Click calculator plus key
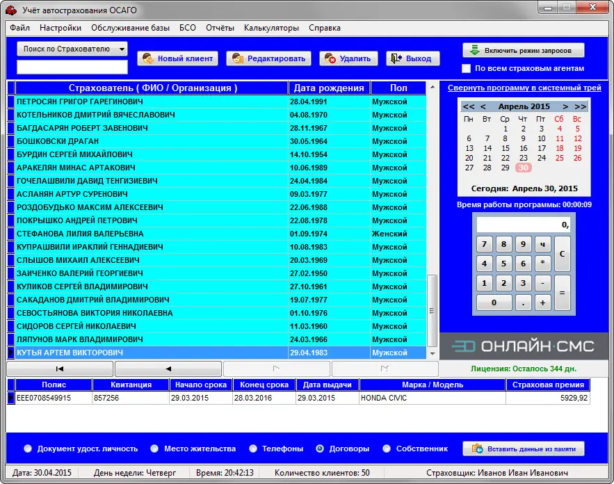Image resolution: width=614 pixels, height=484 pixels. click(543, 302)
